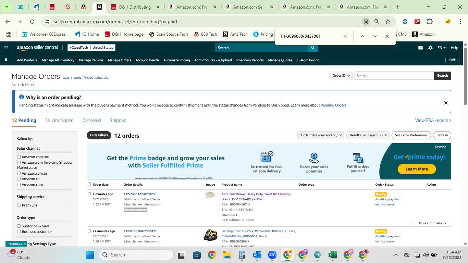Click the bookmark flag icon in navigation bar

6,60
